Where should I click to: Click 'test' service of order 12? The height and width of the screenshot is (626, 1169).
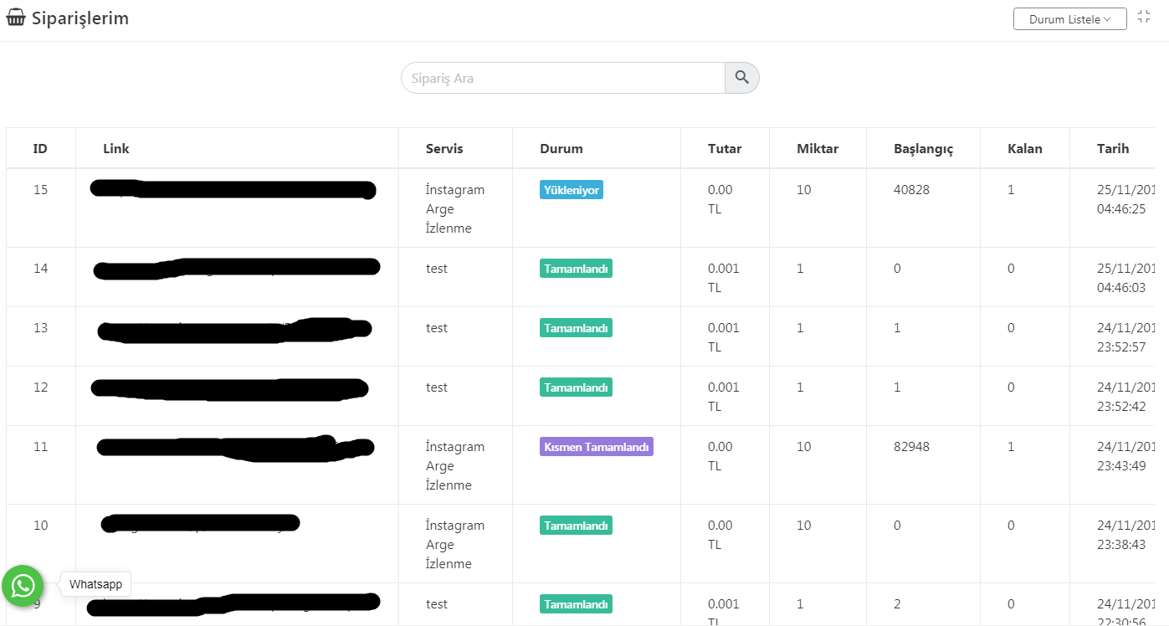coord(437,387)
